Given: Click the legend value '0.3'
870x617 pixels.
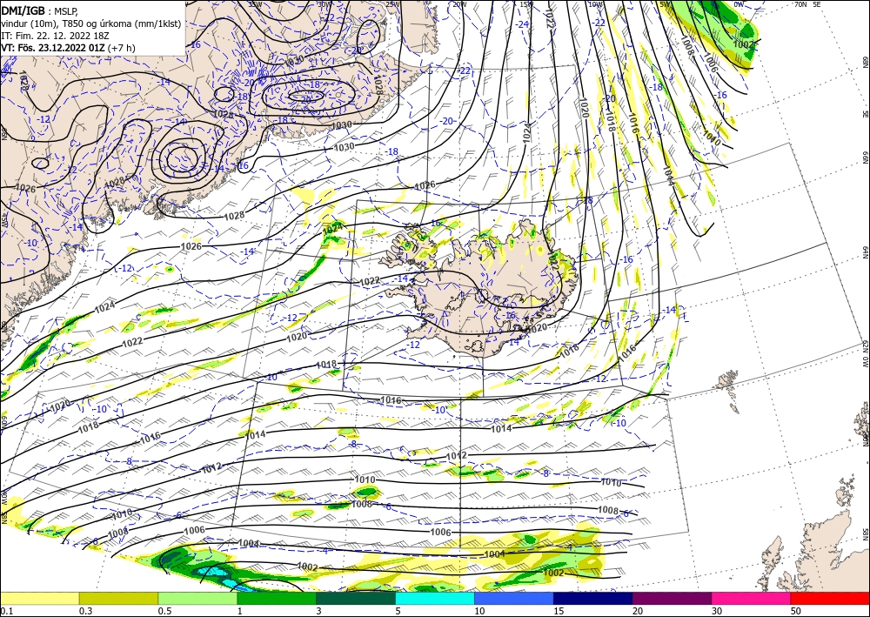Looking at the screenshot, I should (x=85, y=611).
